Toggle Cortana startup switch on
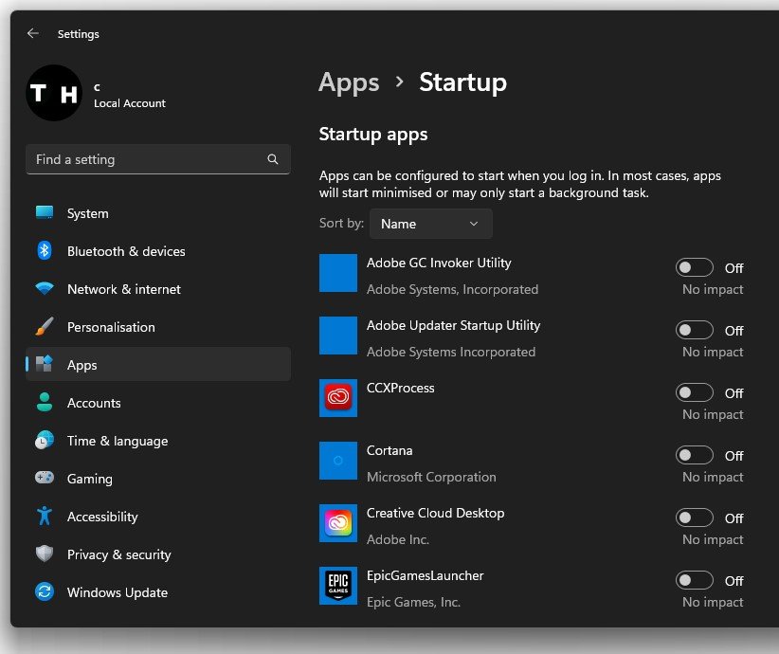Screen dimensions: 779x654 click(x=695, y=456)
